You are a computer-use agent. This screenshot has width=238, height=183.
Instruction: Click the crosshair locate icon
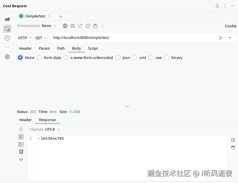[x=88, y=26]
